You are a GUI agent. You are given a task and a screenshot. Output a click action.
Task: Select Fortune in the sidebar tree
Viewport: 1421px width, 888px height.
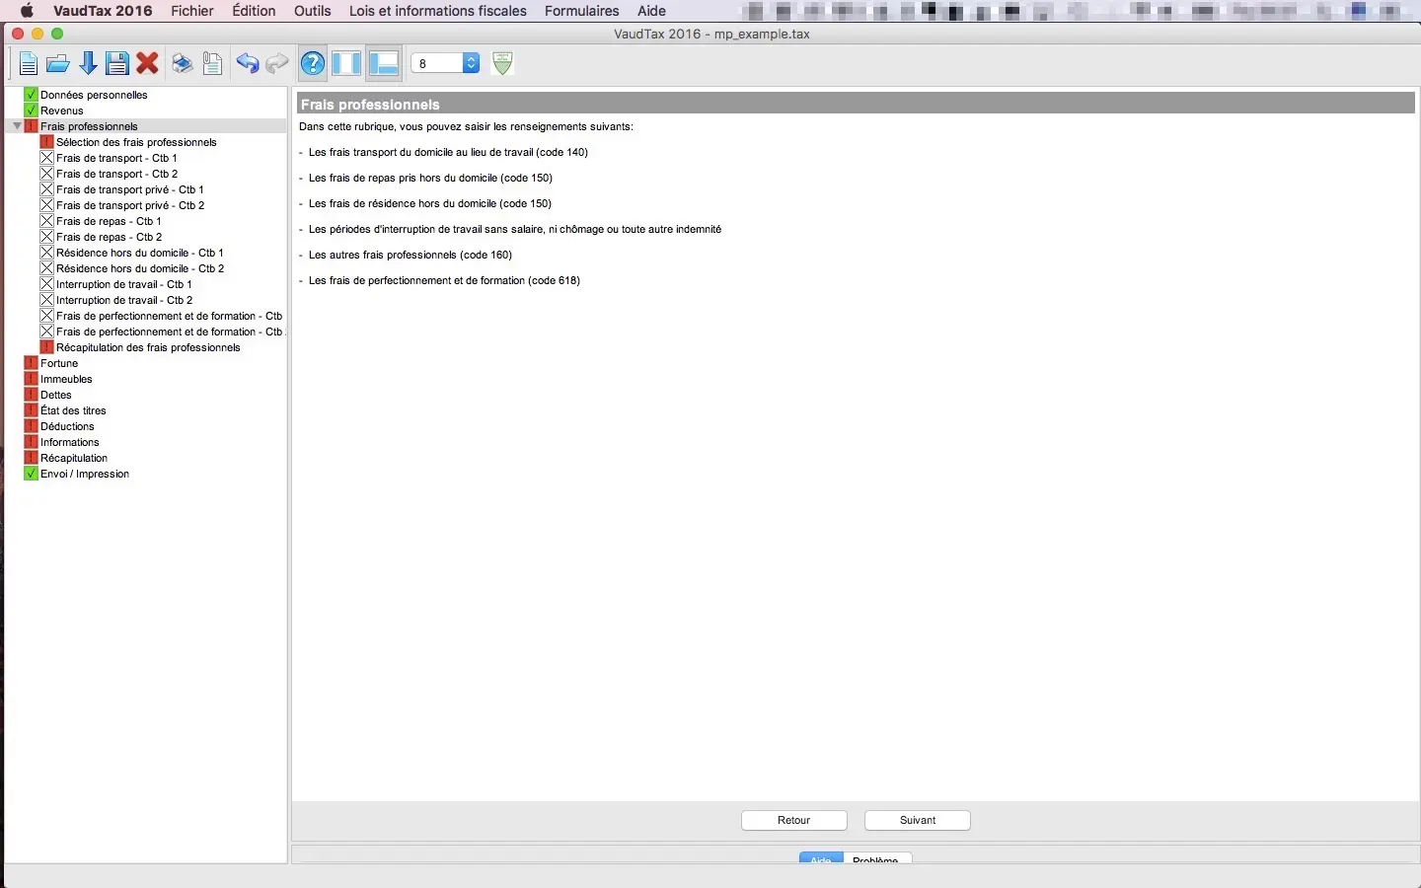coord(59,363)
